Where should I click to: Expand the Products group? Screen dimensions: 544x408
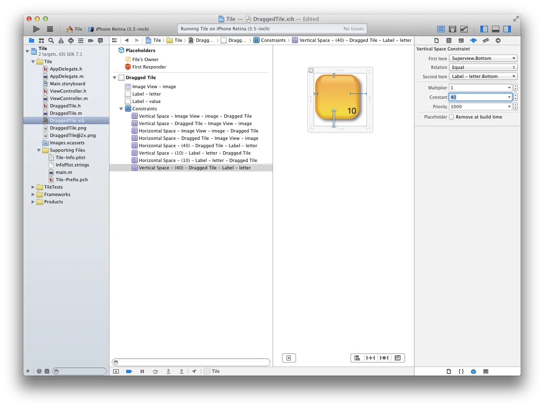33,202
